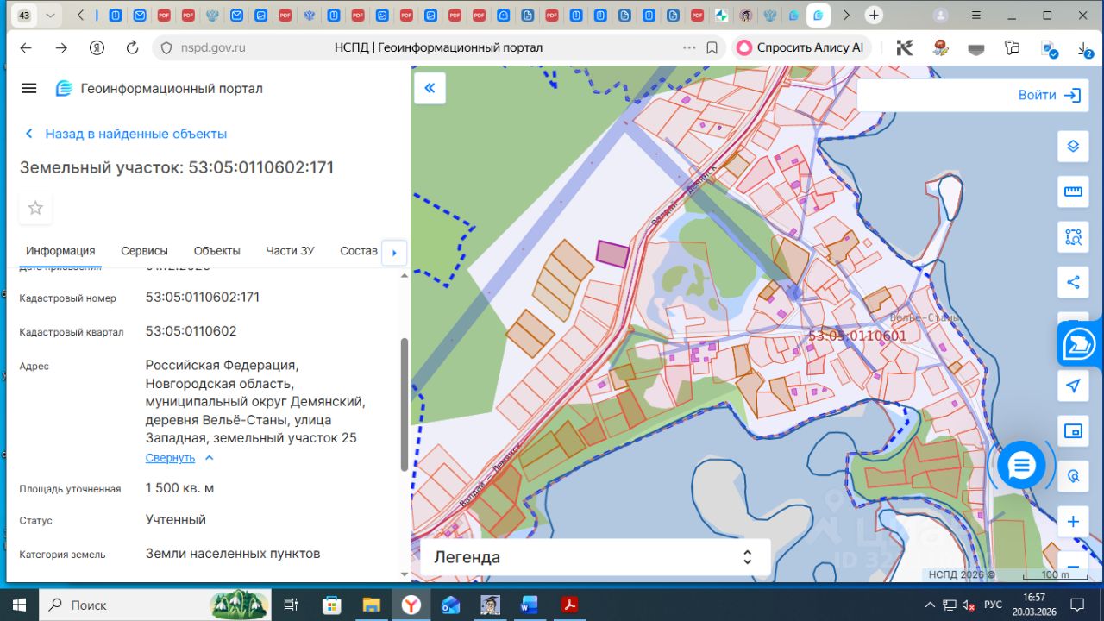Switch to the Сервисы tab
The image size is (1104, 621).
click(144, 251)
